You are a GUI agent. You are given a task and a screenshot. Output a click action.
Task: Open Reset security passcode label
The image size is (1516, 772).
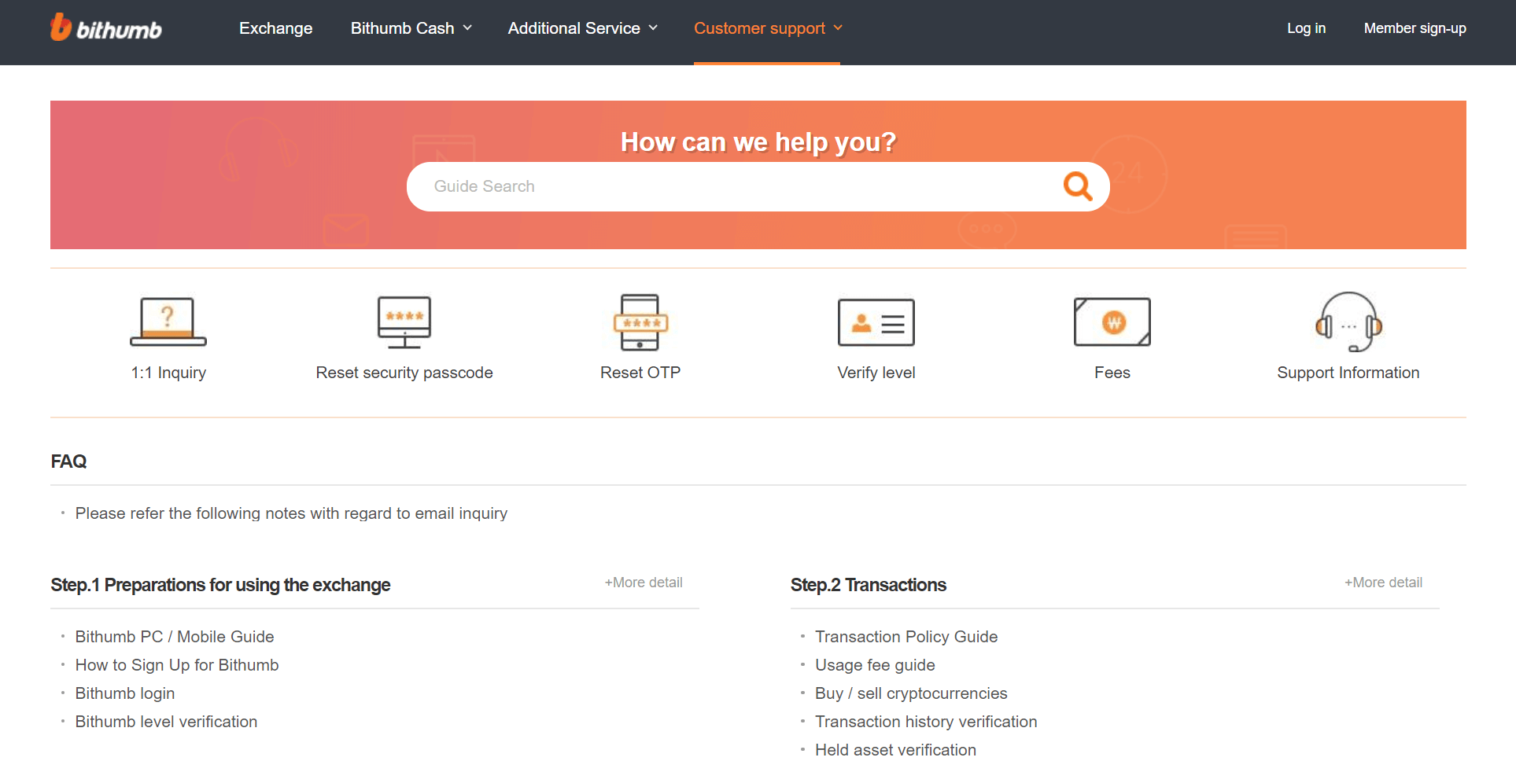404,373
